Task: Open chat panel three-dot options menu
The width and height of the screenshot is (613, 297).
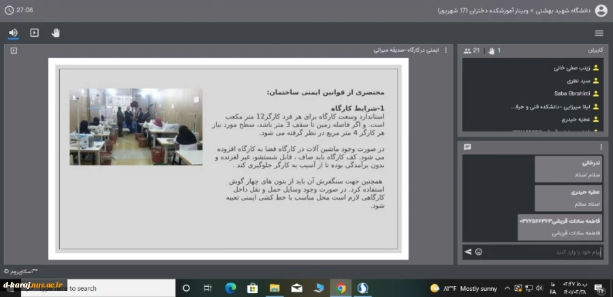Action: 601,147
